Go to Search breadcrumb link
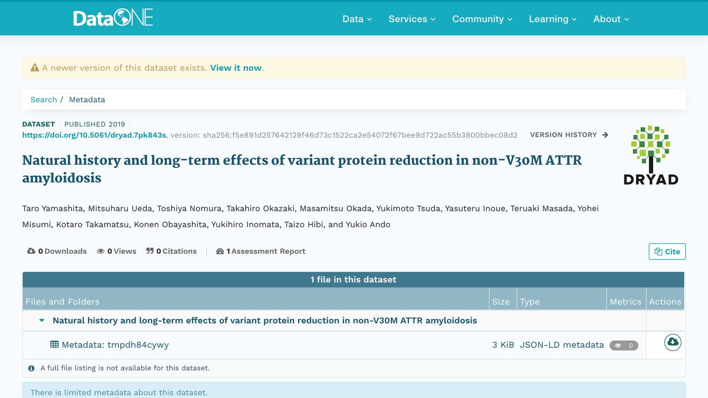The image size is (708, 398). coord(44,99)
